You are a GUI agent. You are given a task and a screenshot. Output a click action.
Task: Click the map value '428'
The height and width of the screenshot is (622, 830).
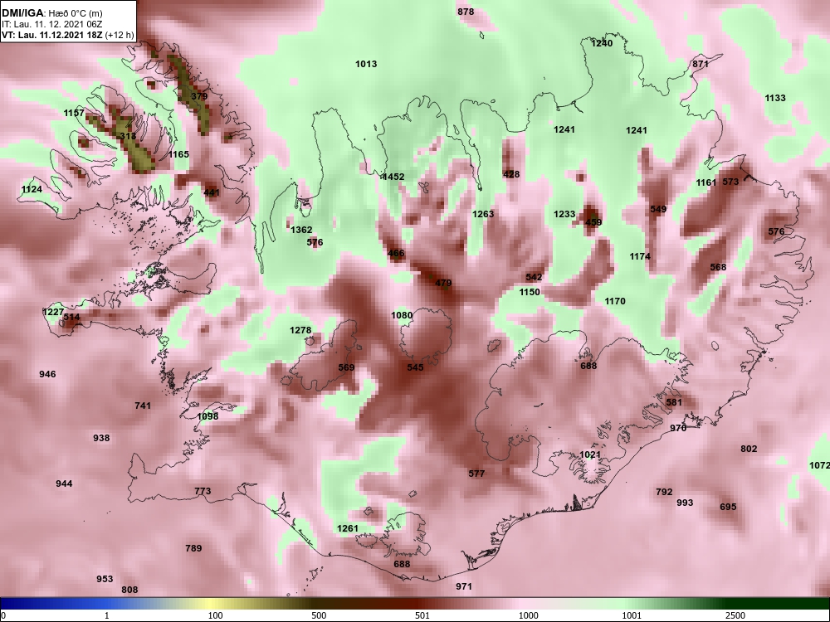[511, 174]
